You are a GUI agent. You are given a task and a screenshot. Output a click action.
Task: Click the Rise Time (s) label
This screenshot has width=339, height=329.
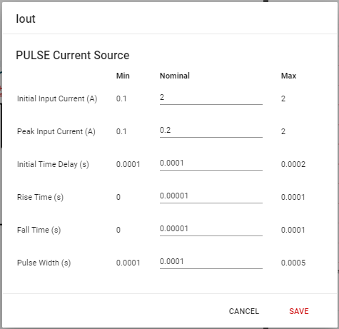click(x=40, y=197)
